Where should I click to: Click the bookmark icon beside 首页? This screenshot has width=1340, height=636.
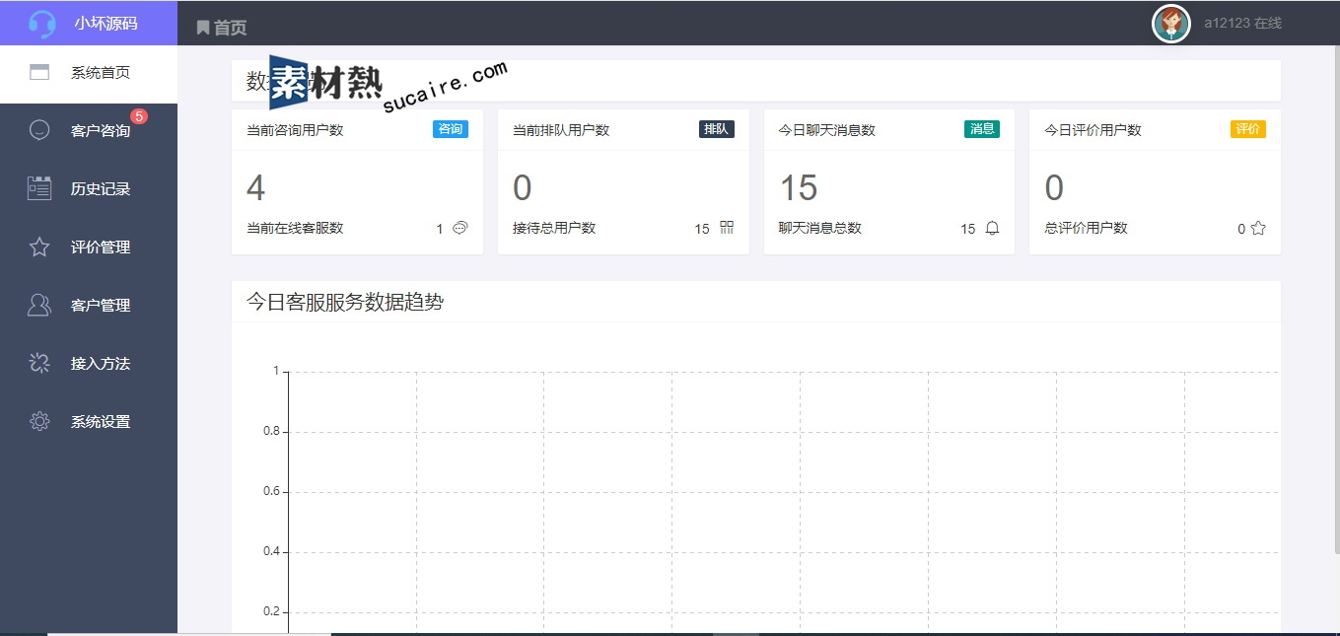coord(203,28)
